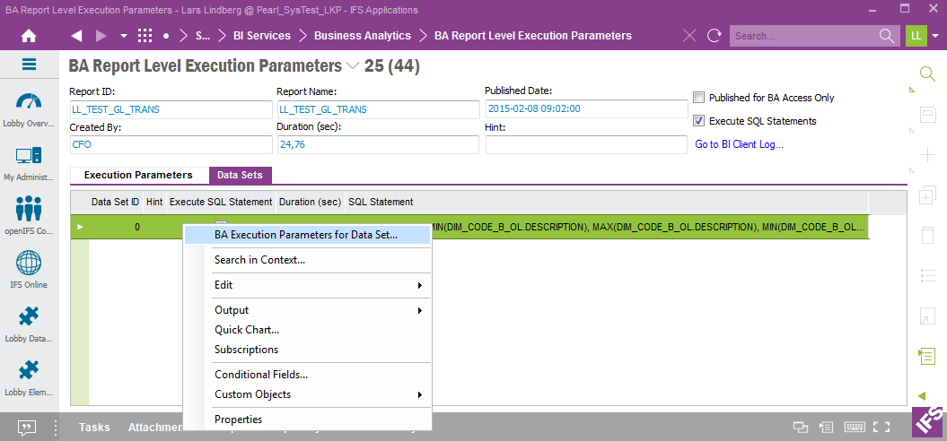Expand the Edit submenu
The image size is (947, 441).
[307, 285]
